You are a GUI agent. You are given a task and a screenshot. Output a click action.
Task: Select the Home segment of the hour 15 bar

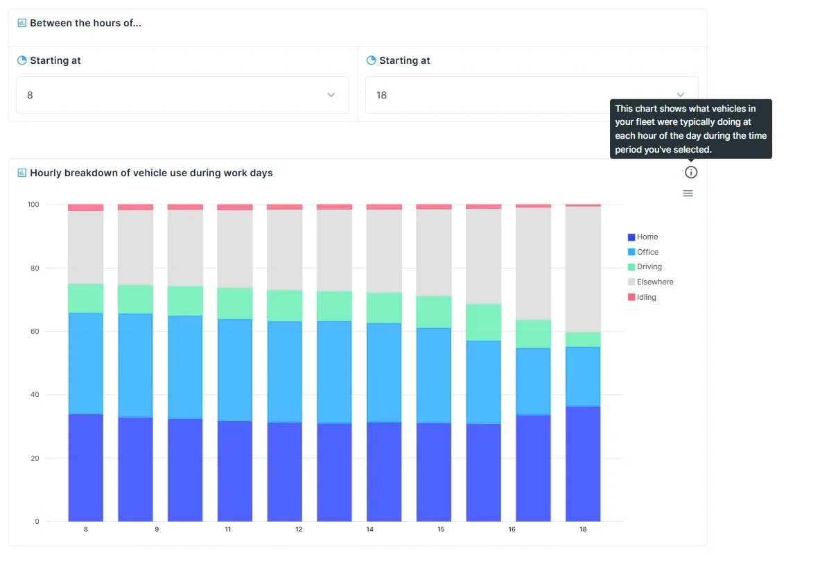[433, 472]
